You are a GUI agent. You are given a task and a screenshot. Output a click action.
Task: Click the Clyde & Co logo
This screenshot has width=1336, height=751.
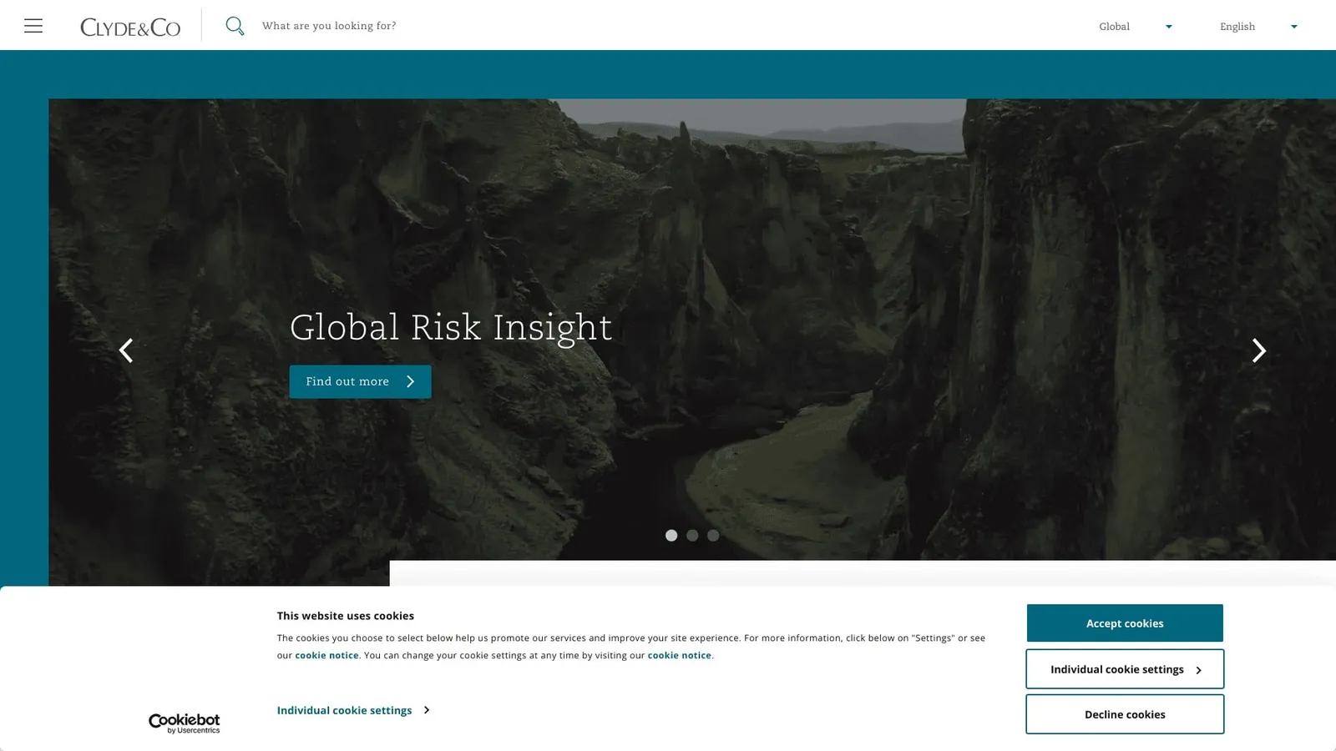(x=130, y=28)
